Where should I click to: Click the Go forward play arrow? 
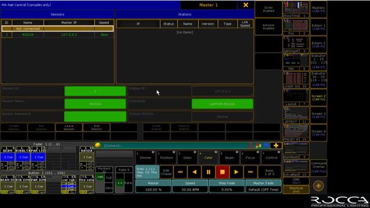[x=236, y=172]
